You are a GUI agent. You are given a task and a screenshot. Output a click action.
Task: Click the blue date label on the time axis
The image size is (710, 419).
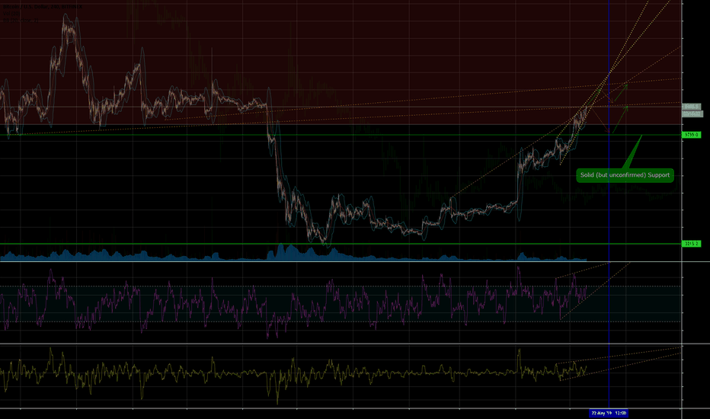click(609, 413)
